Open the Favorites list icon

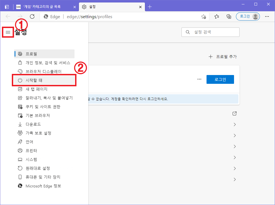(217, 16)
